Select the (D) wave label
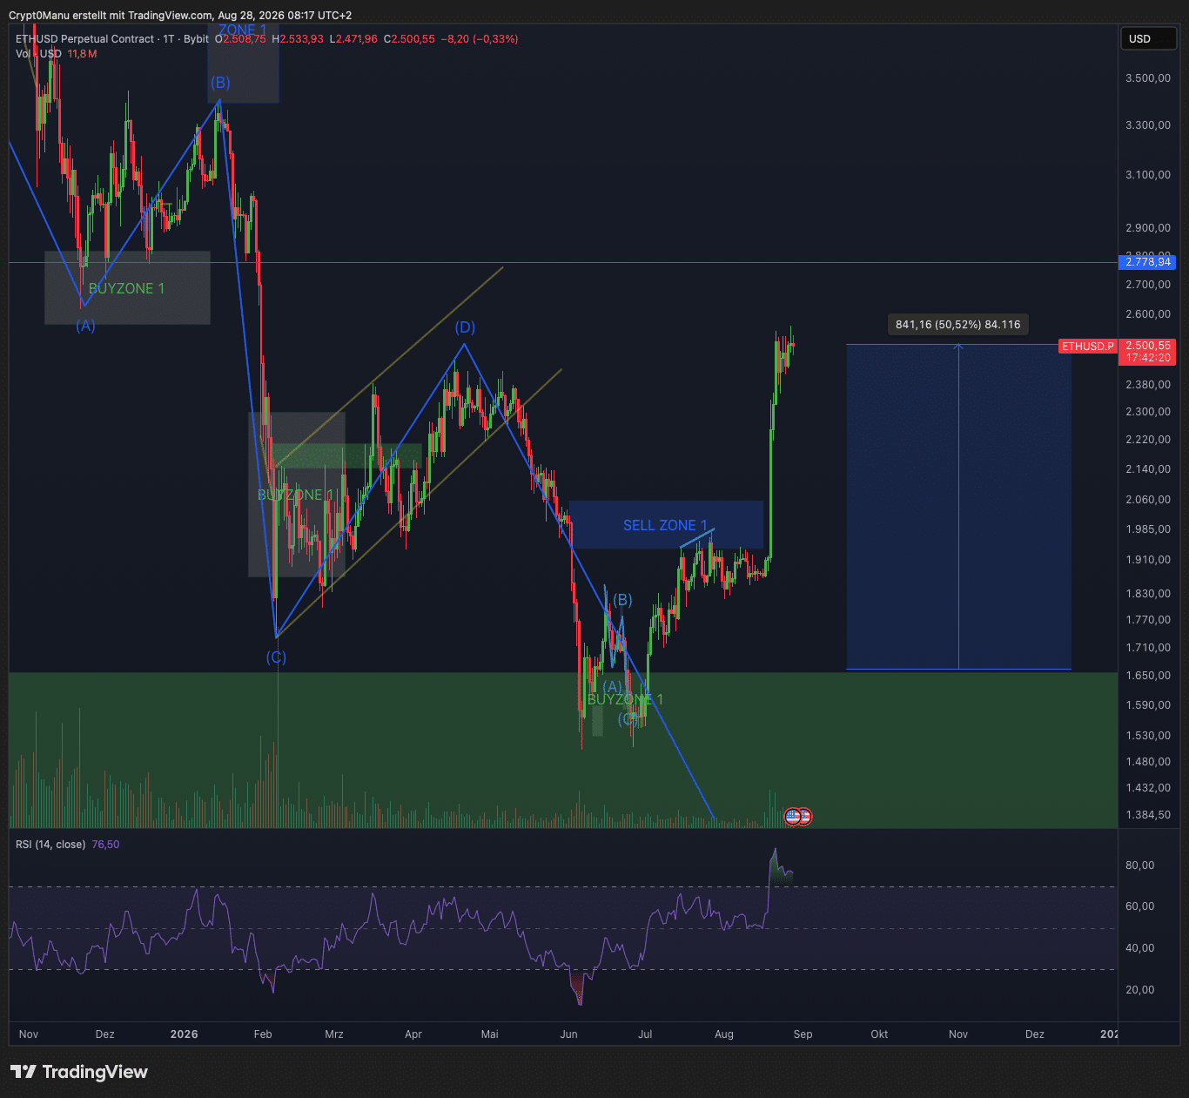1189x1098 pixels. point(465,327)
